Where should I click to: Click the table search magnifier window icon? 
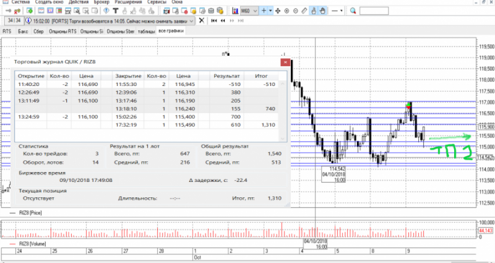pos(77,11)
